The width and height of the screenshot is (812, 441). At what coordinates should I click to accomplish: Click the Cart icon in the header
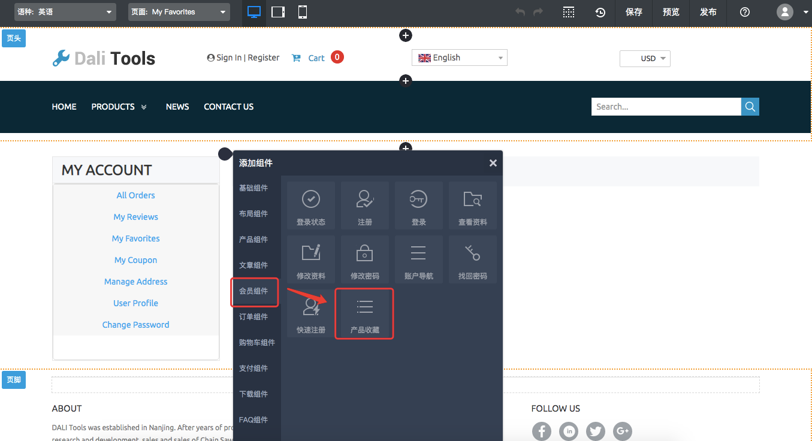tap(297, 58)
